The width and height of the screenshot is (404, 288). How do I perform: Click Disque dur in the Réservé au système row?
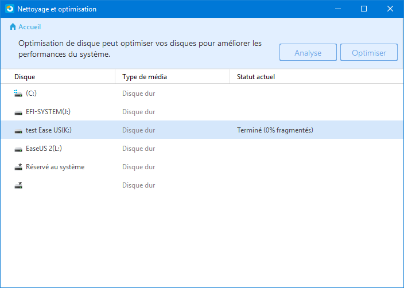click(139, 167)
